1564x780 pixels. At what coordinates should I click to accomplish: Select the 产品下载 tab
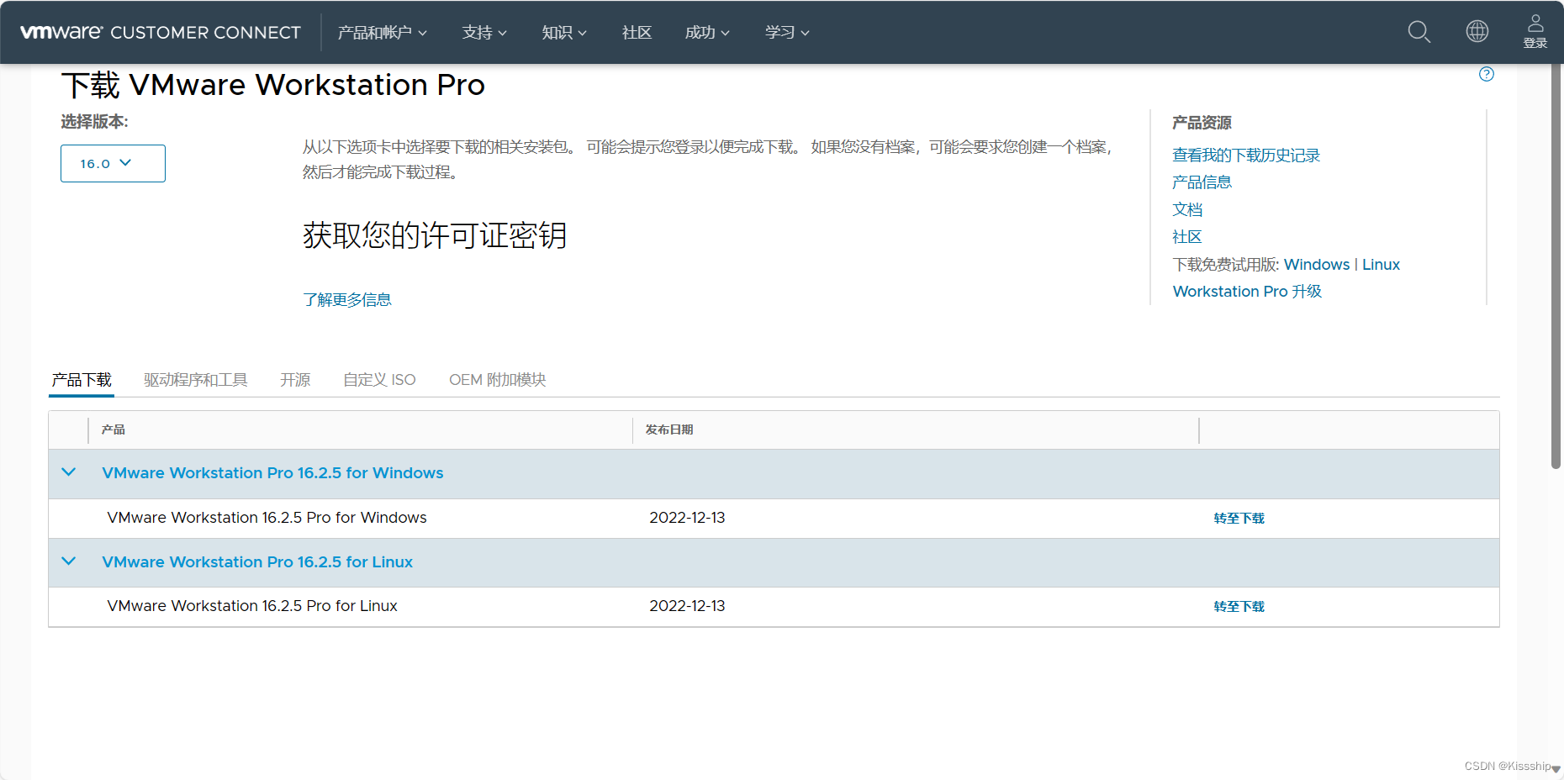pos(82,380)
